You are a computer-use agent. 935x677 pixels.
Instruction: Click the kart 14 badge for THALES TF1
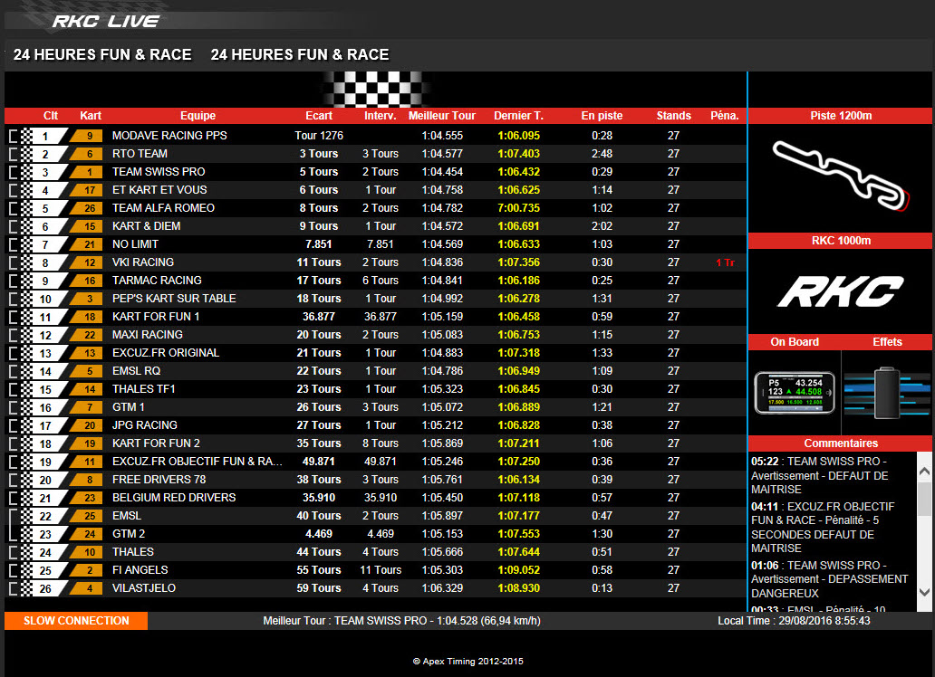pos(87,389)
